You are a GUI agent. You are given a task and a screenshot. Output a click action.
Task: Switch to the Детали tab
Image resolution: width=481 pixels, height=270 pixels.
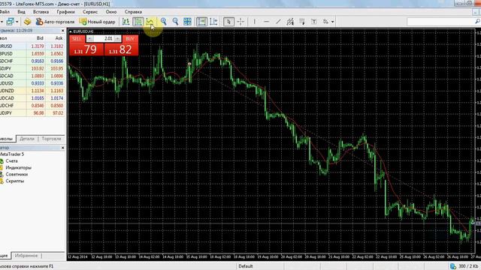click(x=27, y=139)
